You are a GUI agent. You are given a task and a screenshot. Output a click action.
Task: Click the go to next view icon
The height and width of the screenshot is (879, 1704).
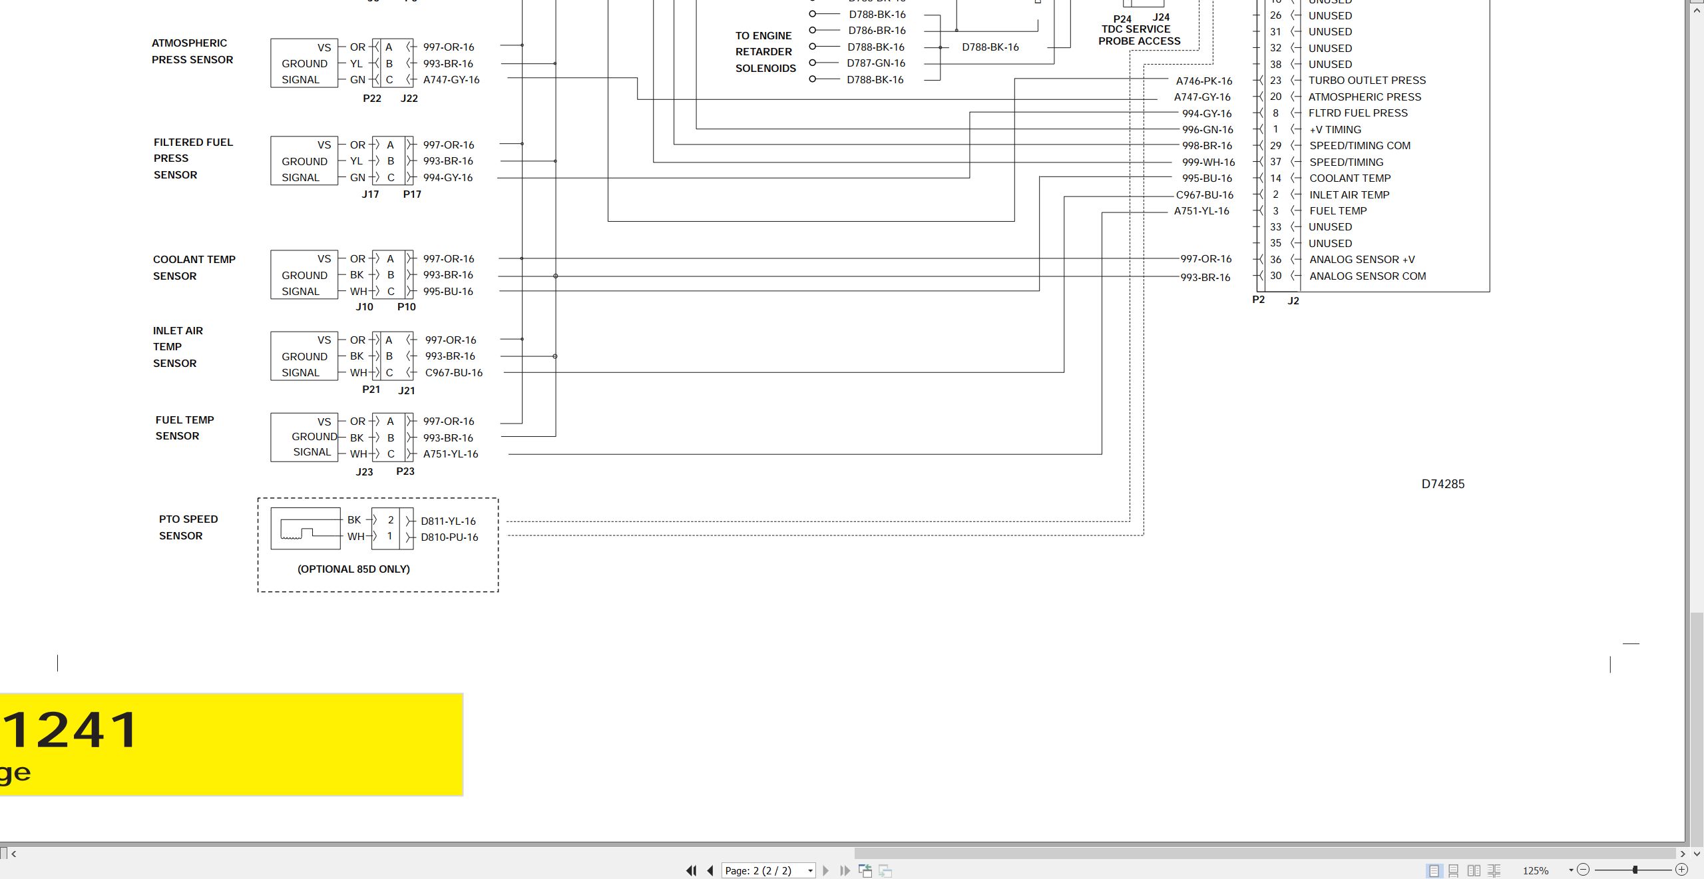pyautogui.click(x=885, y=870)
